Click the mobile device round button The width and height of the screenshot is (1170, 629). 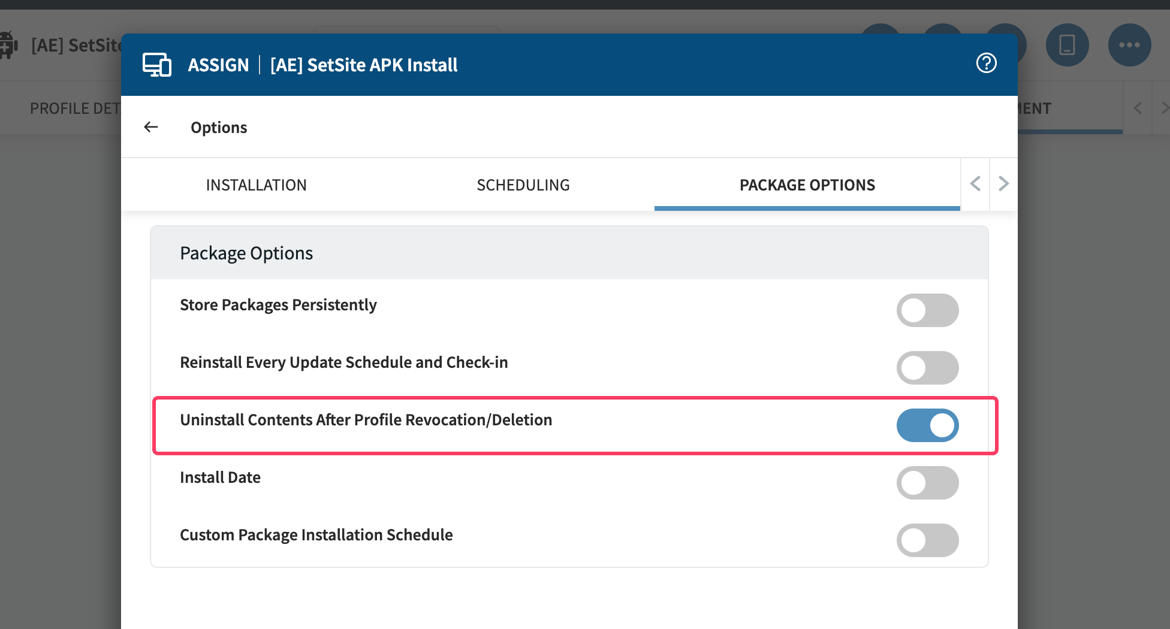[x=1067, y=46]
